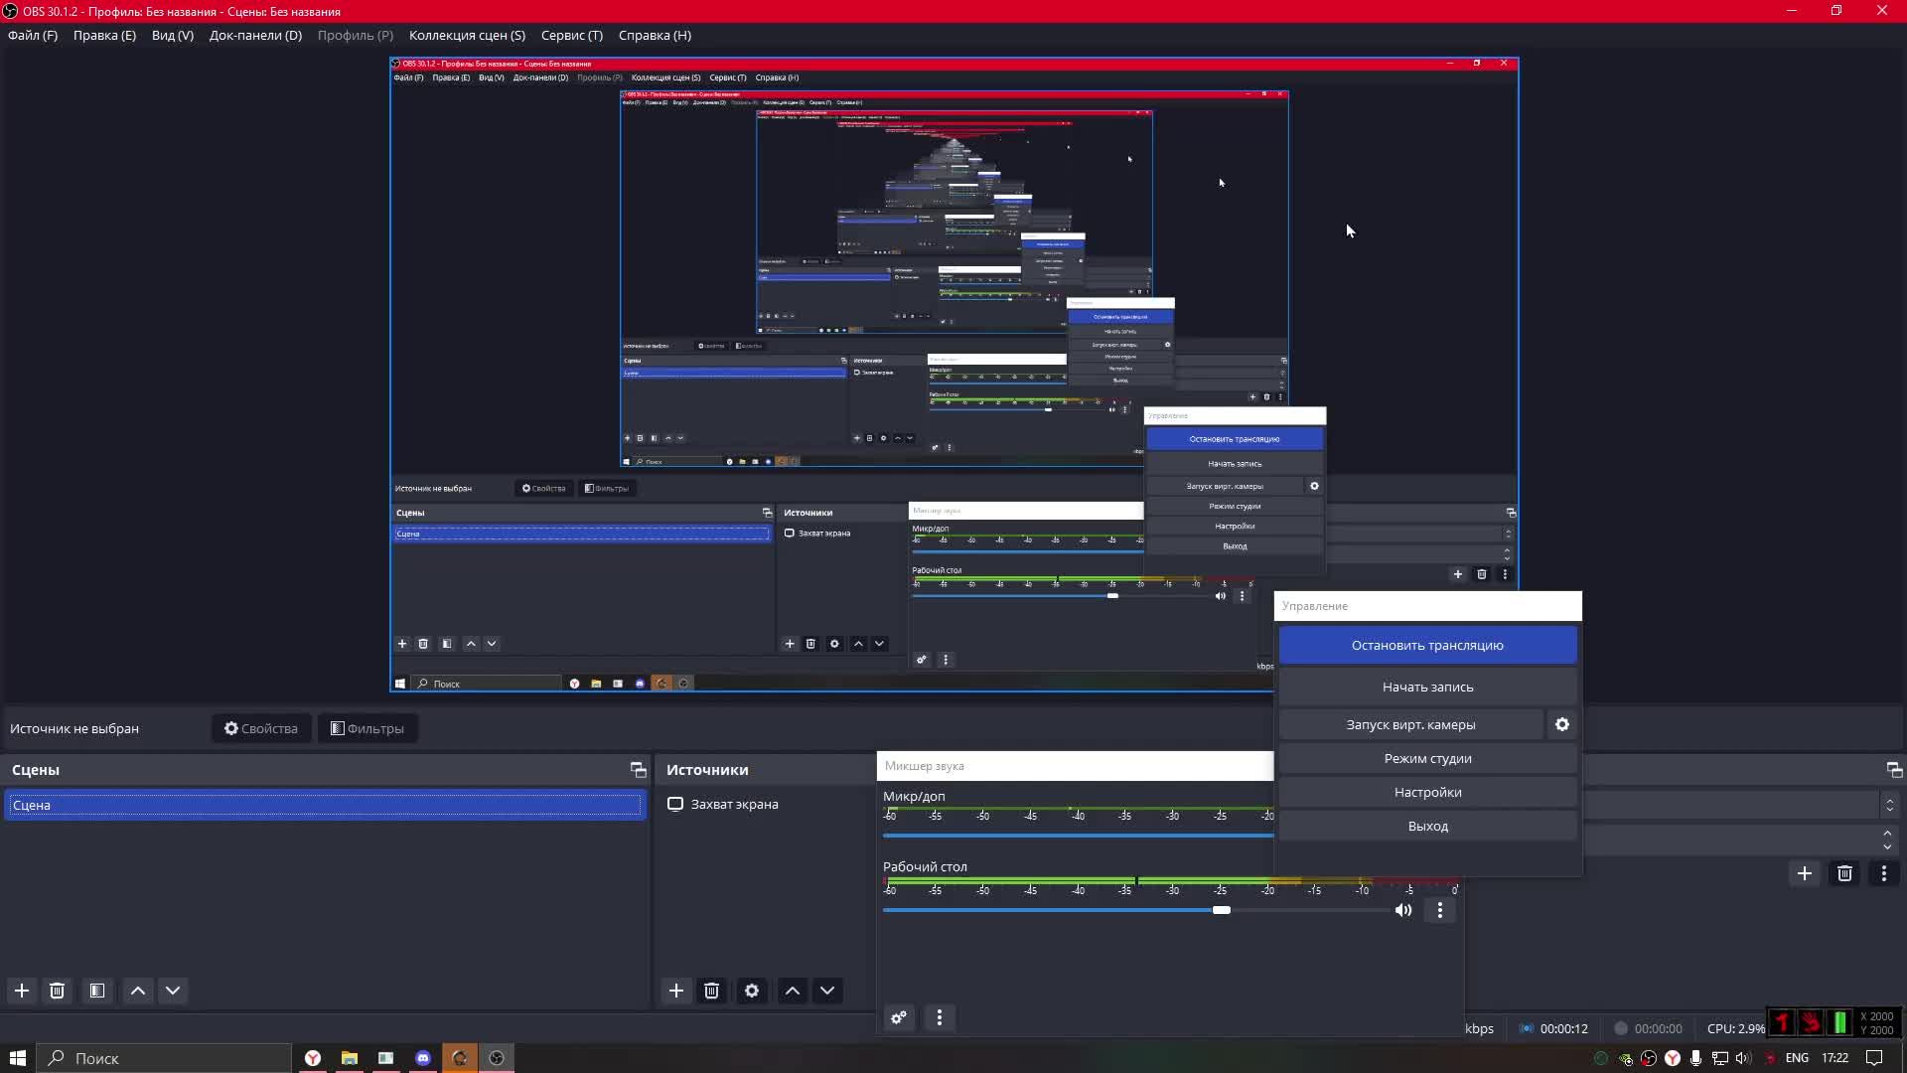
Task: Add a new source with plus icon
Action: (676, 991)
